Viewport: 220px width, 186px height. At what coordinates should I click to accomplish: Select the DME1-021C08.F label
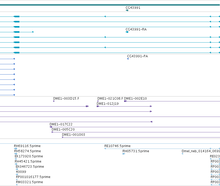pyautogui.click(x=110, y=99)
